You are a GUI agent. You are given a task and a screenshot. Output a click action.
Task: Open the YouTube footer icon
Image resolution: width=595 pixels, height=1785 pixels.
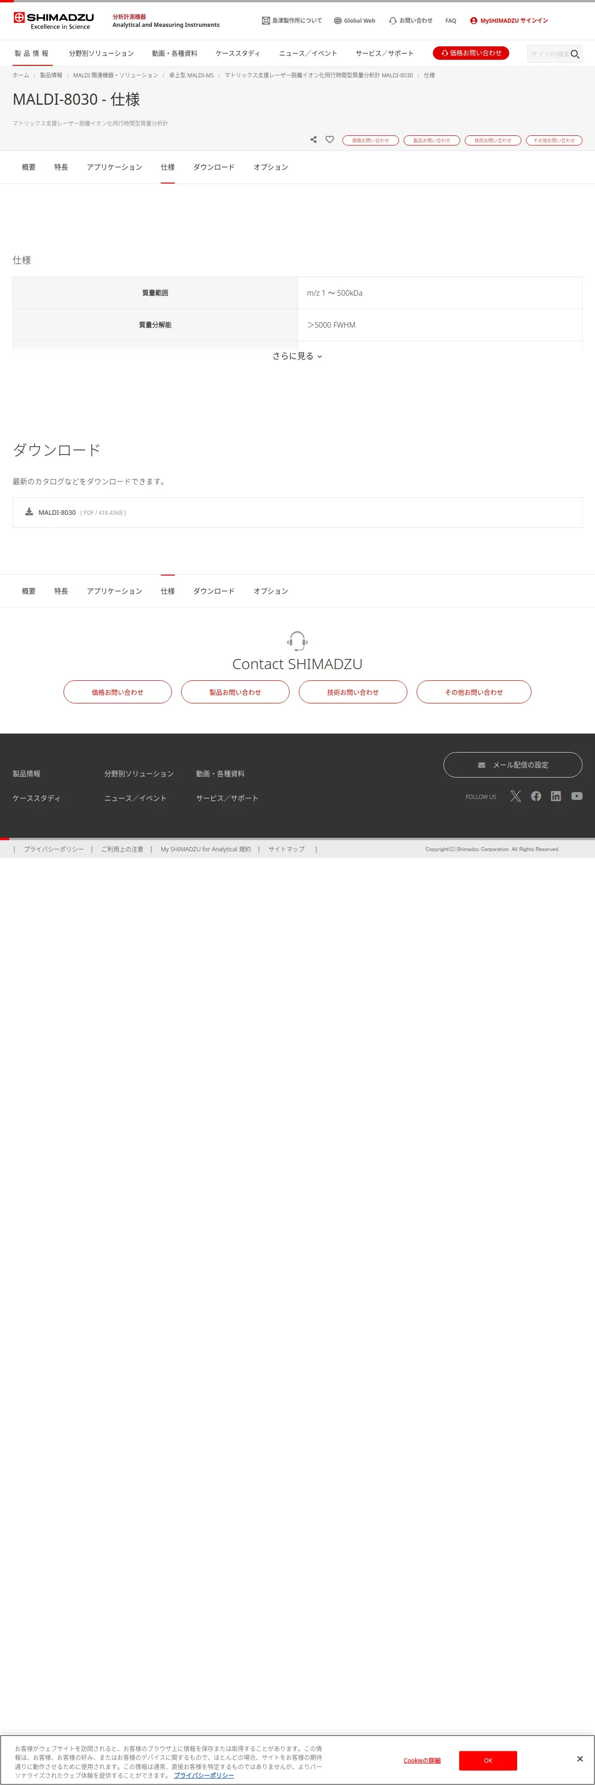pyautogui.click(x=576, y=796)
